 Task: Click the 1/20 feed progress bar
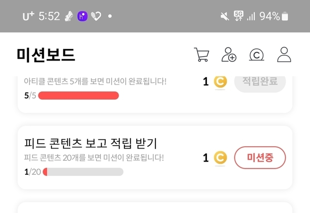[83, 172]
